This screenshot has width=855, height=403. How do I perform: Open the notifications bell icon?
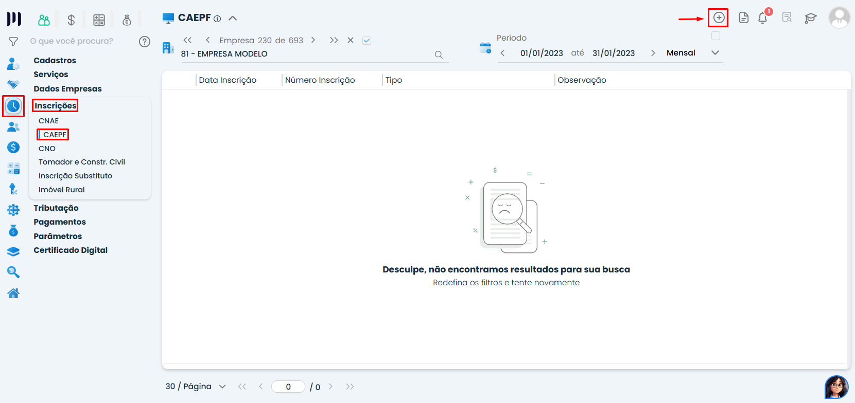762,18
